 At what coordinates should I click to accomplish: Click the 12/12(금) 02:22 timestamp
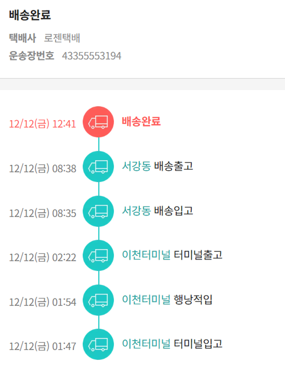(x=43, y=258)
